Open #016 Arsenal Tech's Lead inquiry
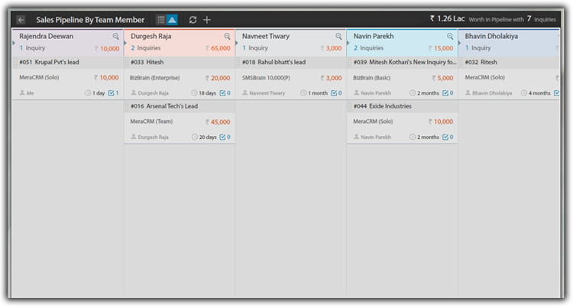The height and width of the screenshot is (307, 573). (x=164, y=106)
